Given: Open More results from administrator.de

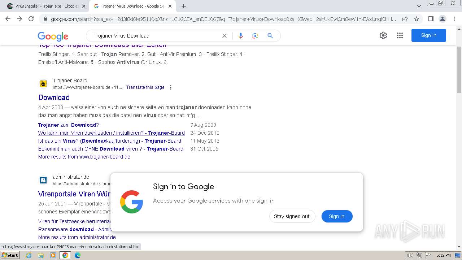Looking at the screenshot, I should click(x=77, y=237).
